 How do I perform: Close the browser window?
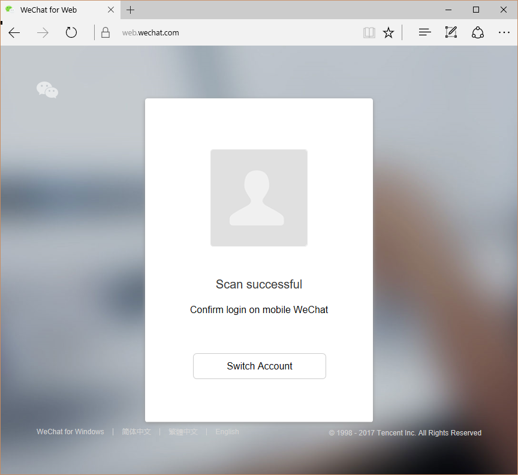coord(504,10)
